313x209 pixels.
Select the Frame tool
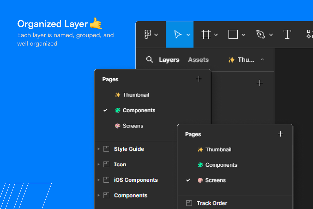point(206,34)
